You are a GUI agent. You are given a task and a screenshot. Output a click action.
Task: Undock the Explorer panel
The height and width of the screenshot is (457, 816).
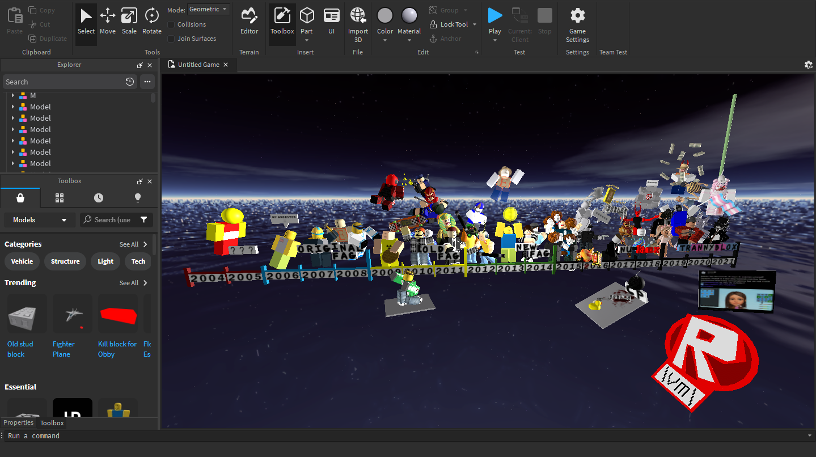(140, 65)
